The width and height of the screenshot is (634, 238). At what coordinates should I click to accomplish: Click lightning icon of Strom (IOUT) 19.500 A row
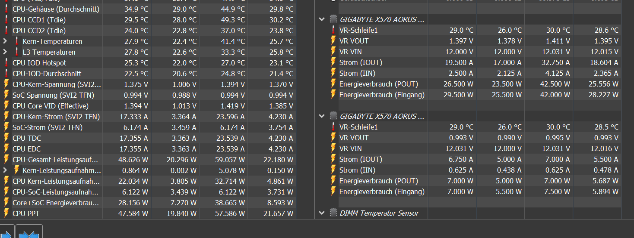[333, 62]
